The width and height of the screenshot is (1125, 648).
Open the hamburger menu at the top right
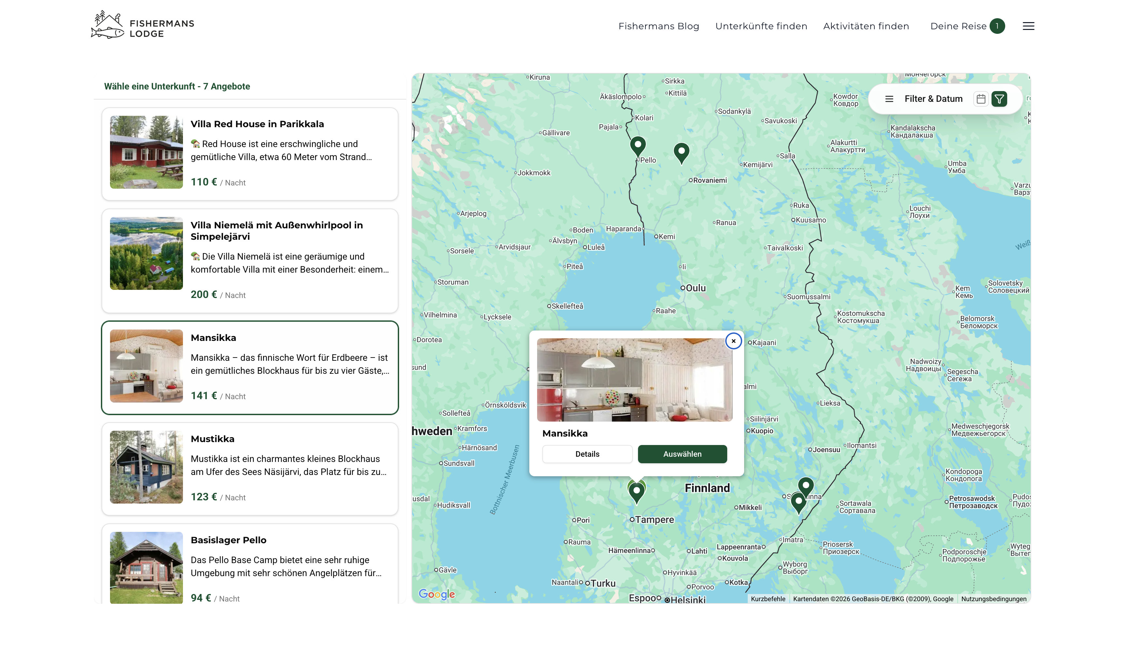point(1029,26)
